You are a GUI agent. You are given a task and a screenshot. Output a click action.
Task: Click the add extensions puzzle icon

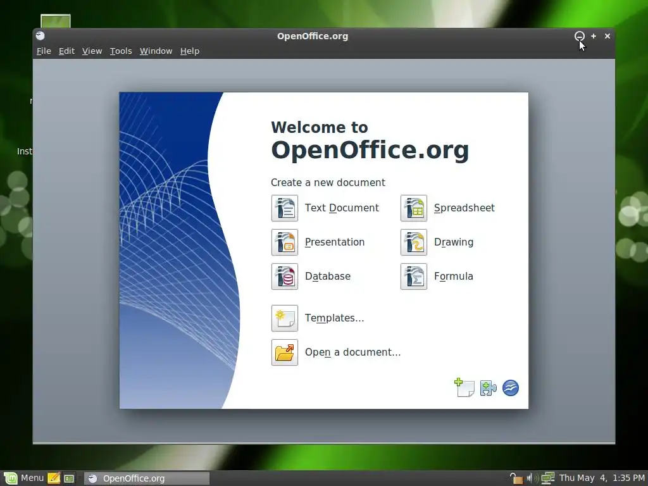click(488, 388)
